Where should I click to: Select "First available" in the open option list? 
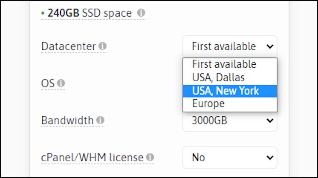click(x=224, y=64)
